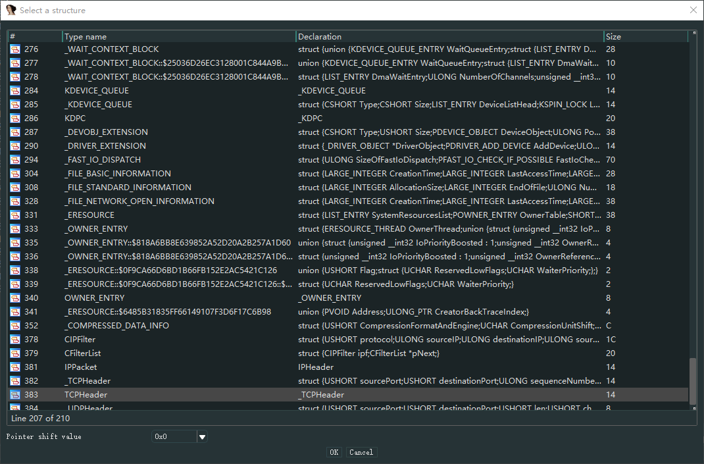Close the Select a structure dialog
The image size is (704, 464).
point(693,10)
